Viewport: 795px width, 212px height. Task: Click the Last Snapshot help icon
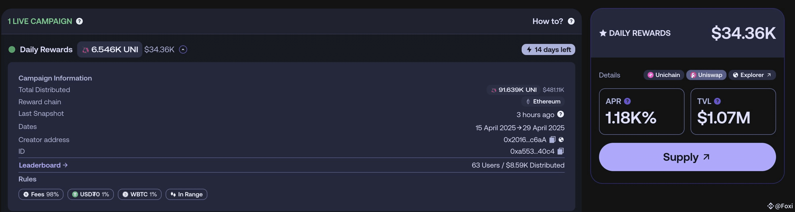pyautogui.click(x=561, y=114)
